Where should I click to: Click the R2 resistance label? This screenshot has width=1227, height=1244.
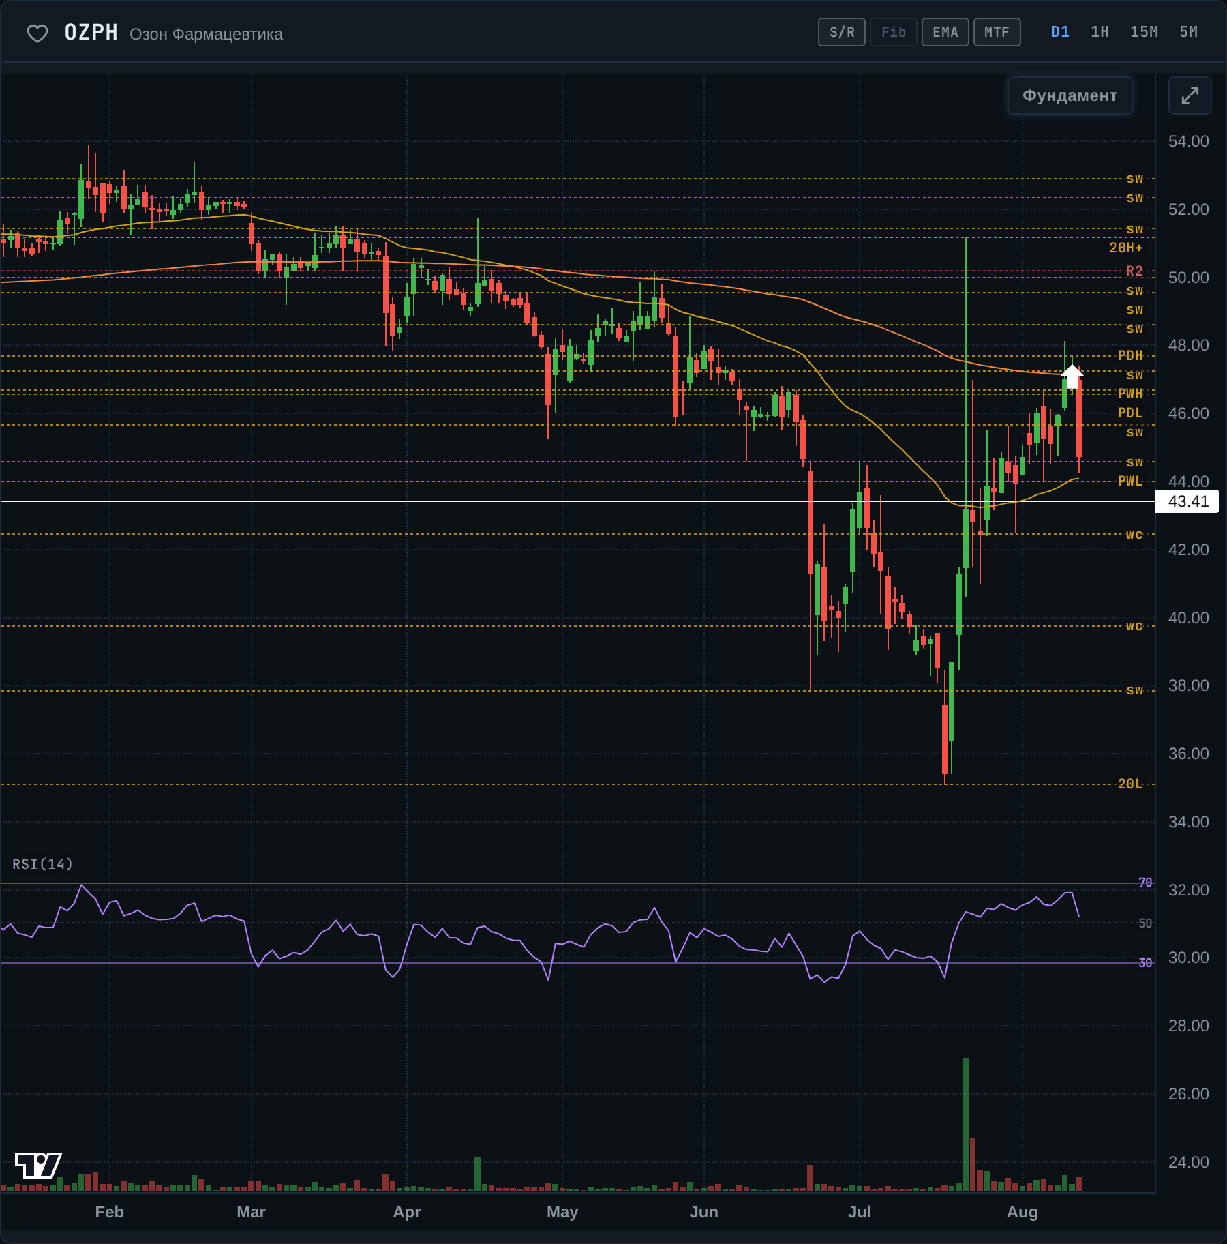(x=1134, y=271)
